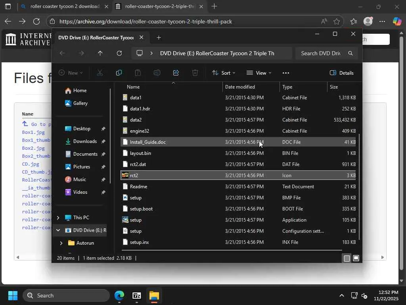Reload the Edge browser page

(36, 21)
